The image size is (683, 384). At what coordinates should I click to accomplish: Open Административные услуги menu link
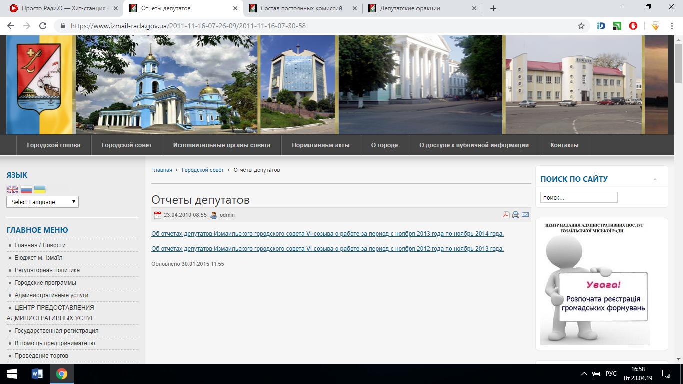(x=51, y=295)
